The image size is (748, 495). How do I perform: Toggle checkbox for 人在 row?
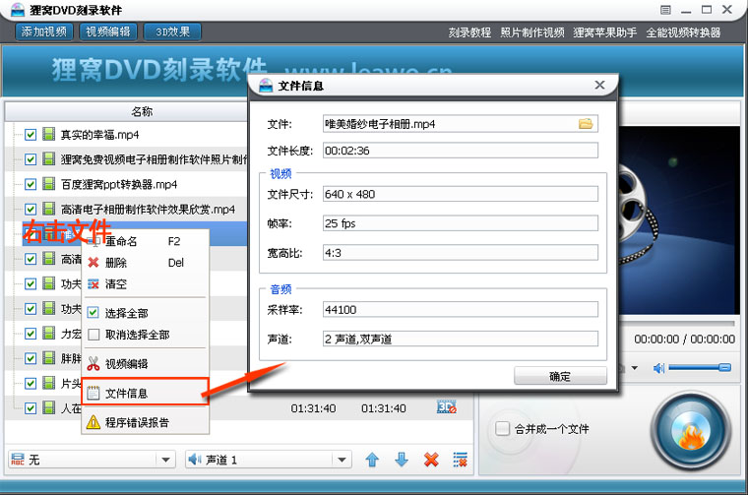[31, 408]
